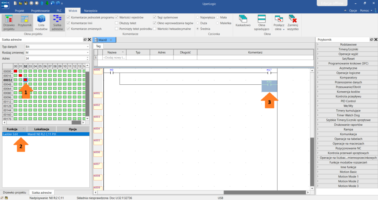Toggle Komentarze zmiennych checkbox
This screenshot has width=378, height=200.
(68, 29)
